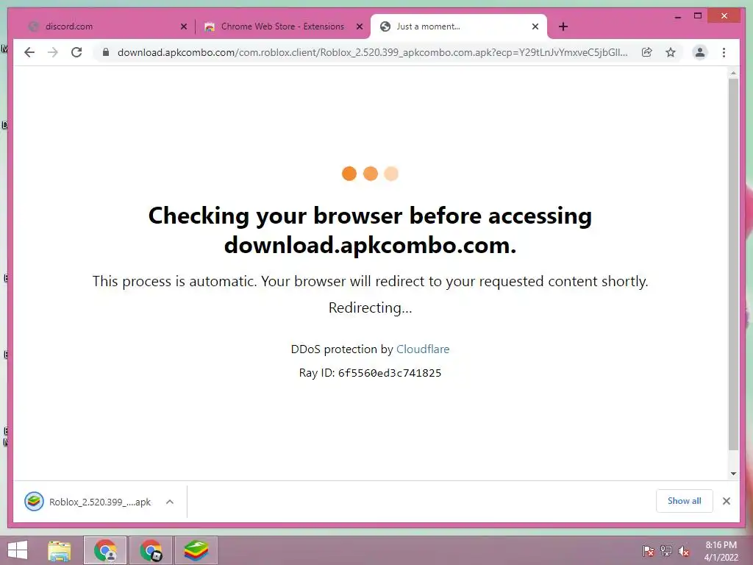This screenshot has width=753, height=565.
Task: Select the Just a moment tab
Action: [x=458, y=26]
